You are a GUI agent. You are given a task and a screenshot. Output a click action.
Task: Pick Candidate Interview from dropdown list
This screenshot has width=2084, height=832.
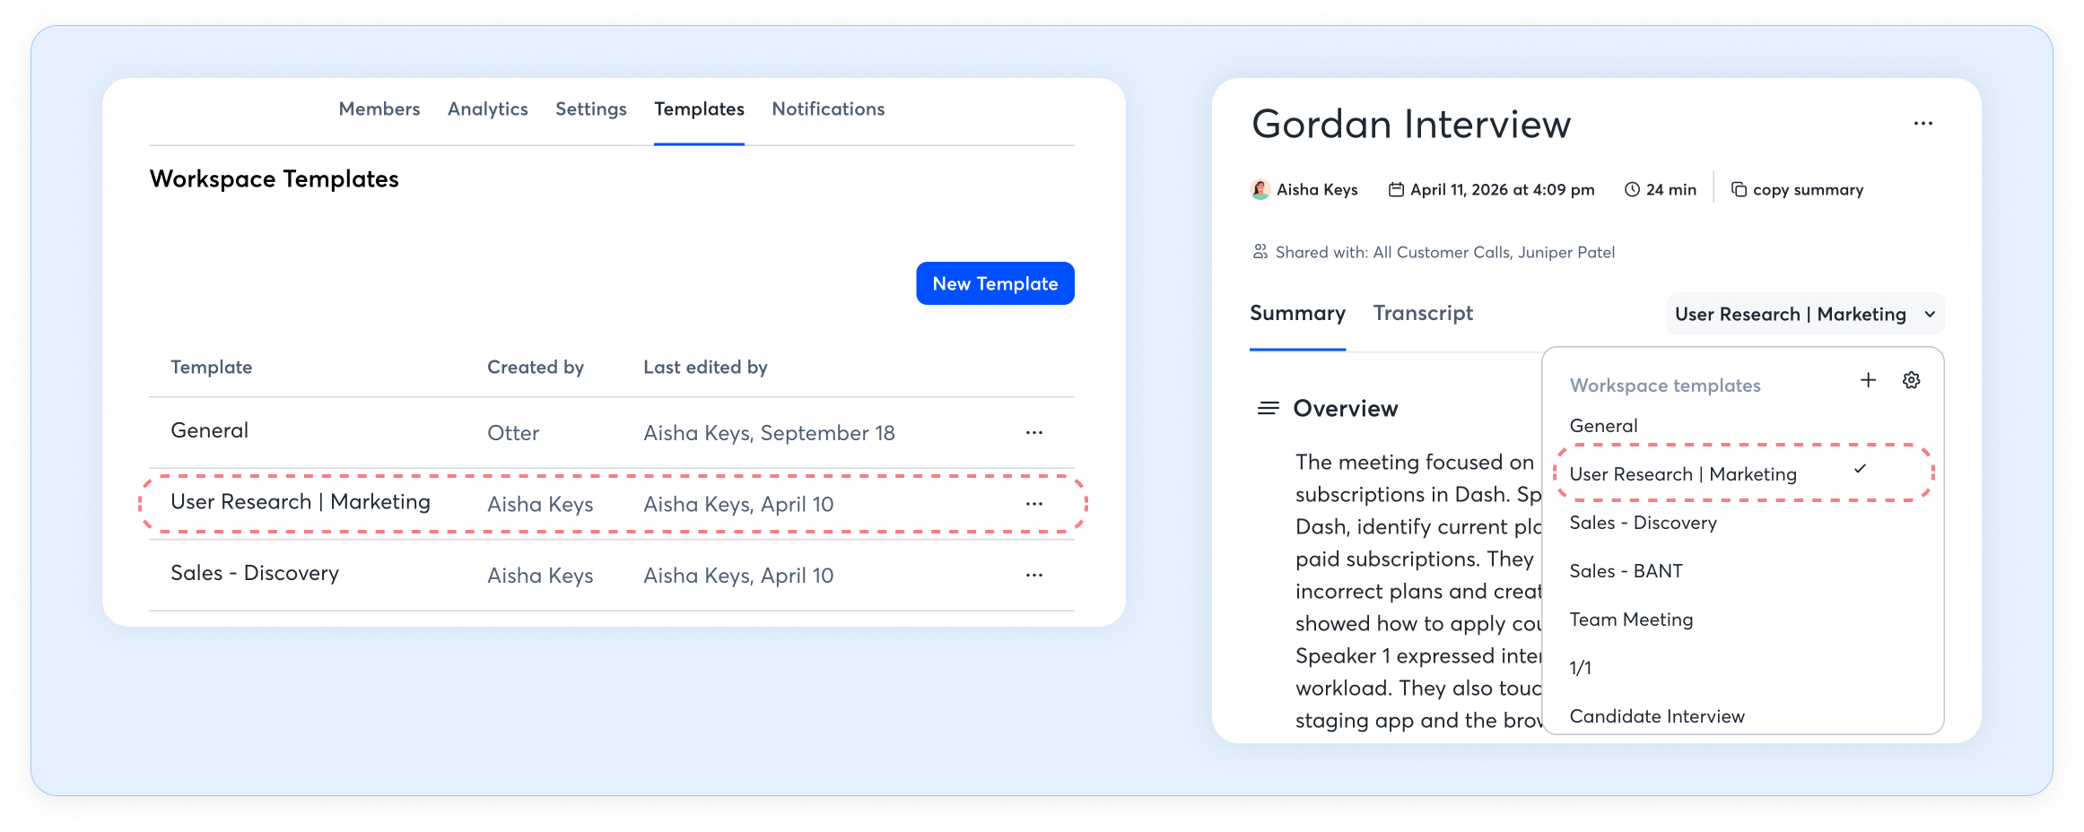(1656, 716)
